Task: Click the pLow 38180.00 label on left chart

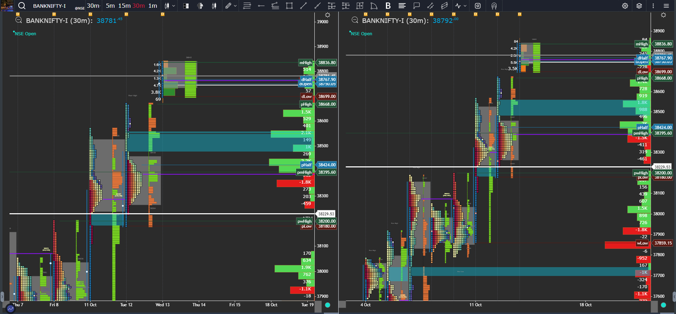Action: (x=318, y=227)
